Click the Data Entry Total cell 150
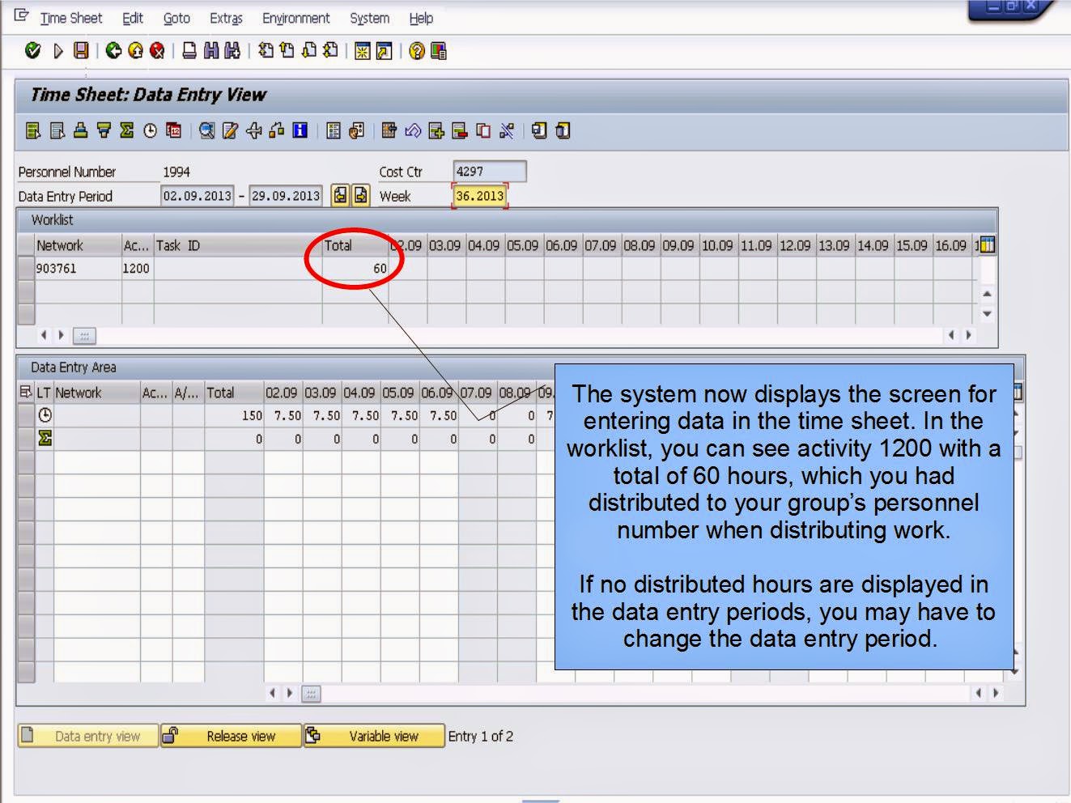Image resolution: width=1071 pixels, height=803 pixels. pyautogui.click(x=233, y=415)
